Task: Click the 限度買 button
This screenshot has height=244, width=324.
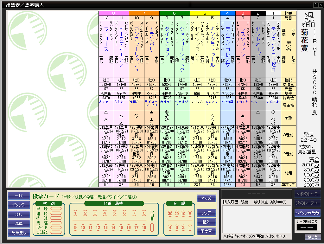Action: [x=206, y=231]
